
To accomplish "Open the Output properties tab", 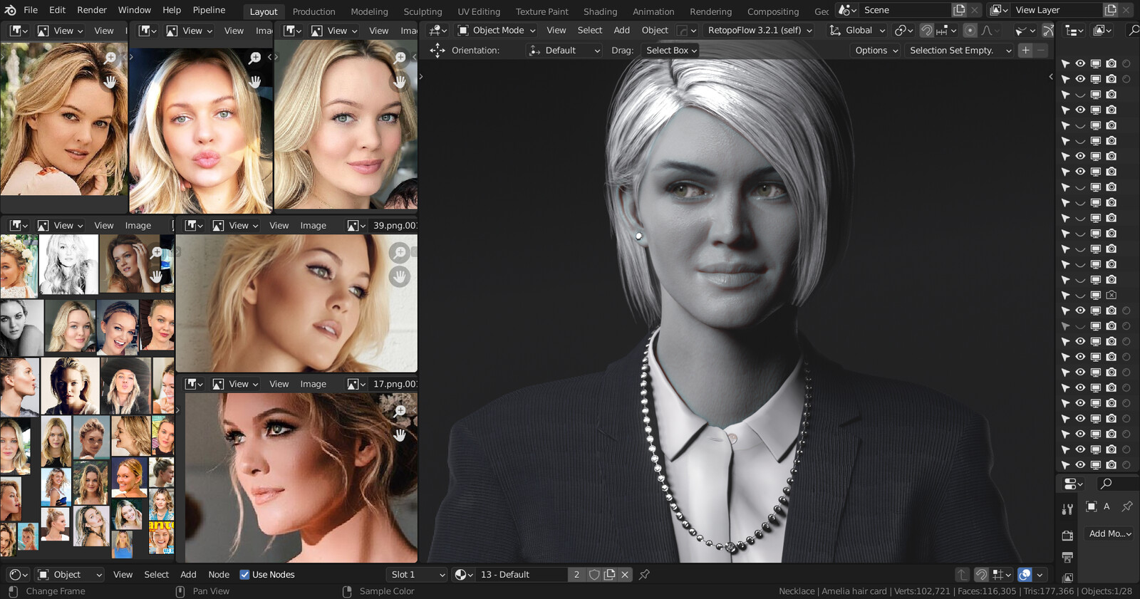I will (1067, 557).
